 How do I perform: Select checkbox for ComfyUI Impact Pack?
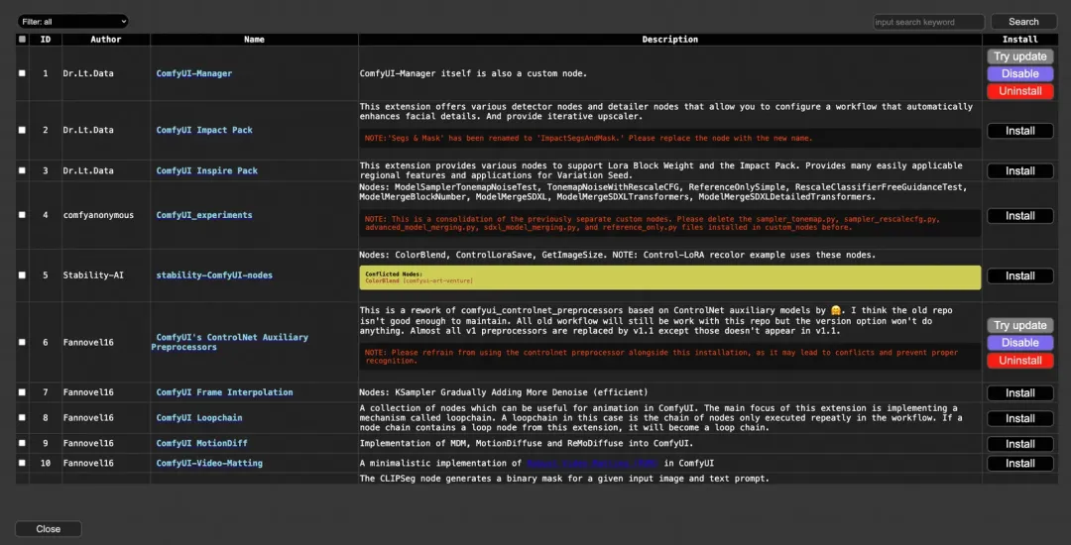click(23, 130)
